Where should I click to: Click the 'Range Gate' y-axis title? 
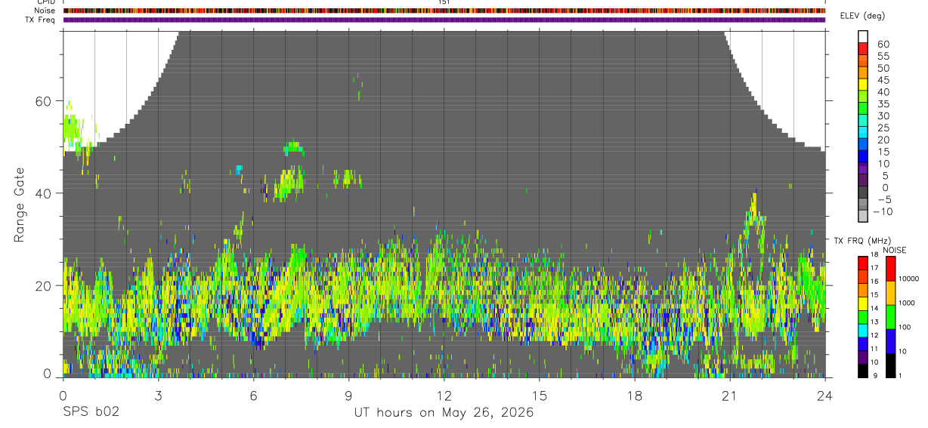coord(20,205)
